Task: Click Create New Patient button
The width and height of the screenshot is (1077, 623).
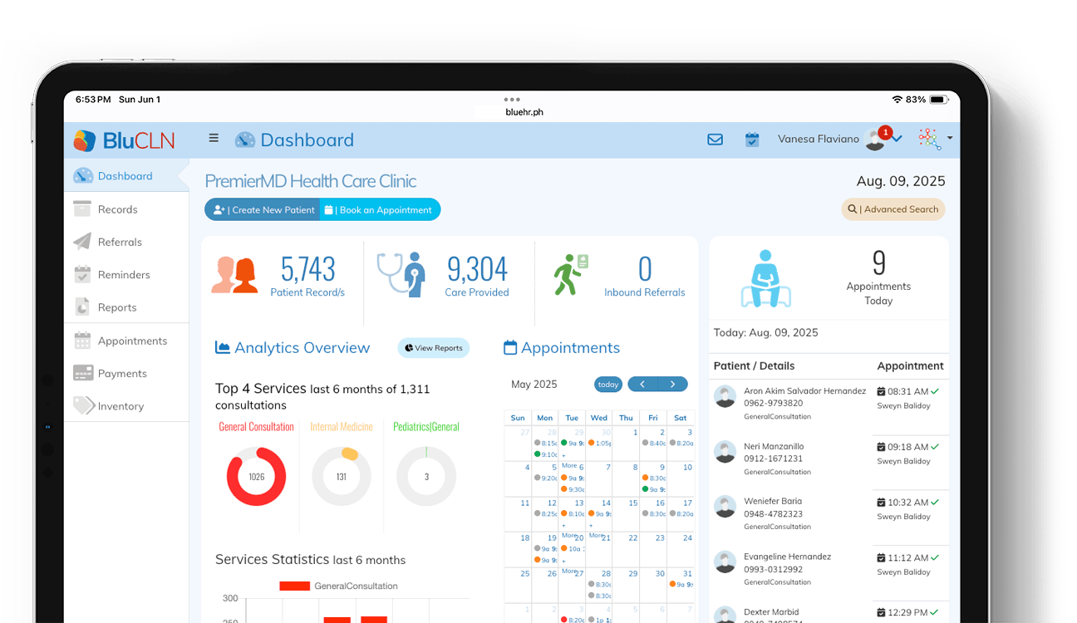Action: coord(263,210)
